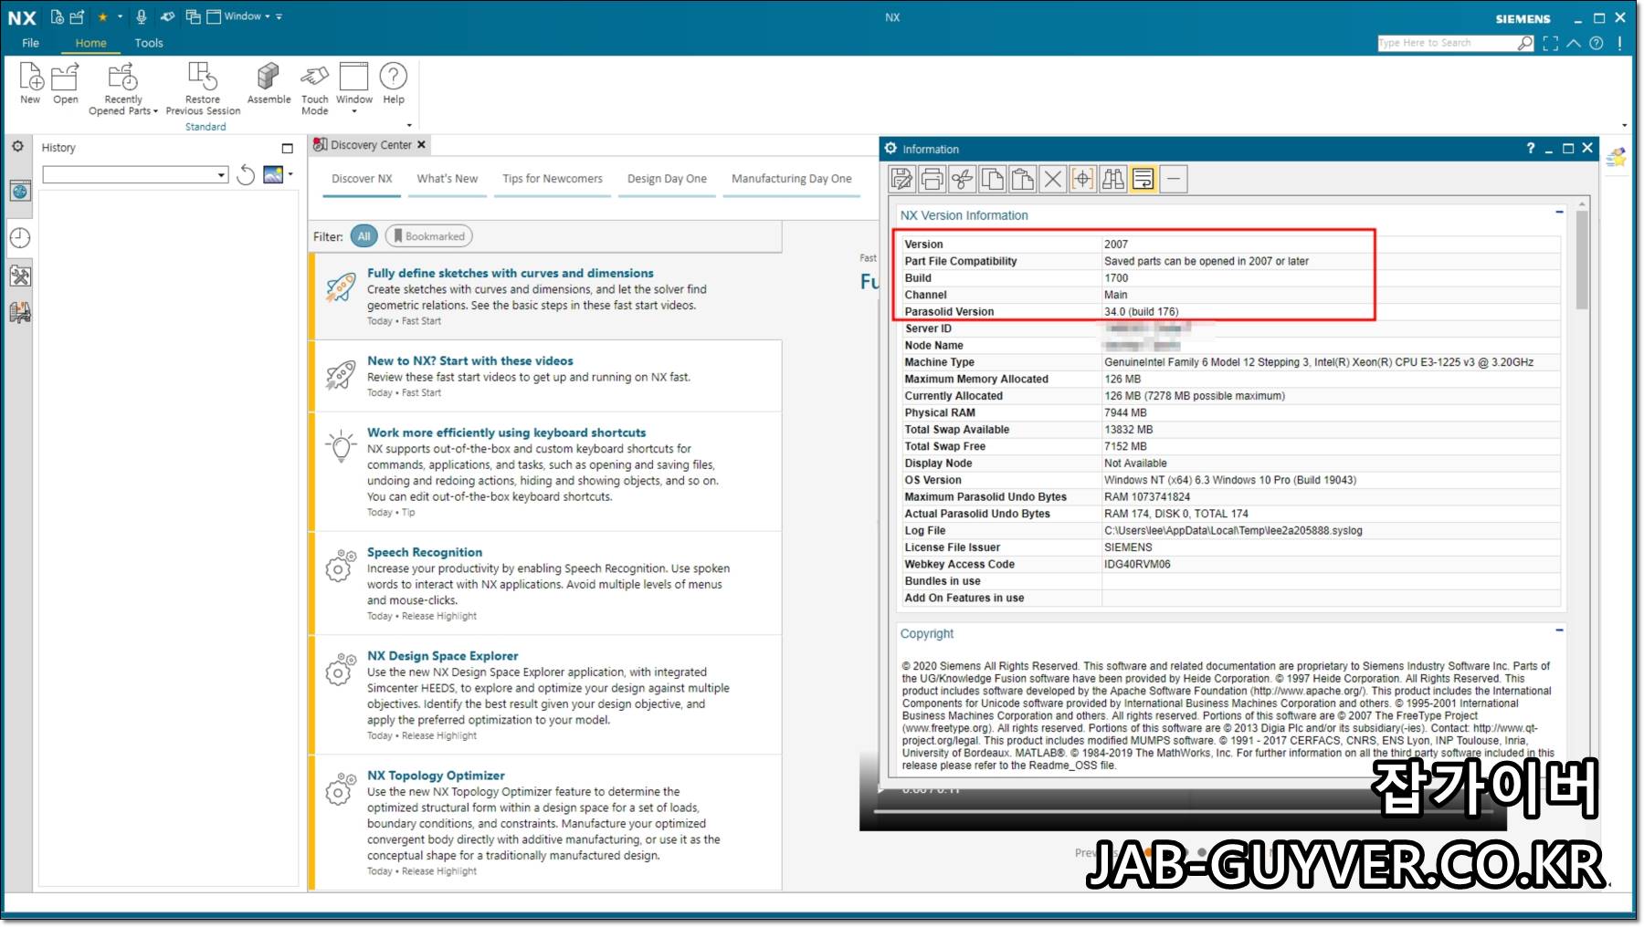Click quick access Open icon in title bar

coord(77,16)
